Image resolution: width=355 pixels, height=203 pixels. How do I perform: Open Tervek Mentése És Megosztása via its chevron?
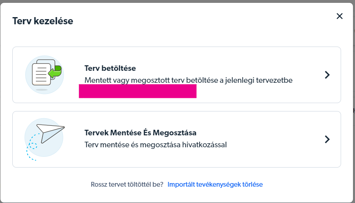click(x=327, y=139)
